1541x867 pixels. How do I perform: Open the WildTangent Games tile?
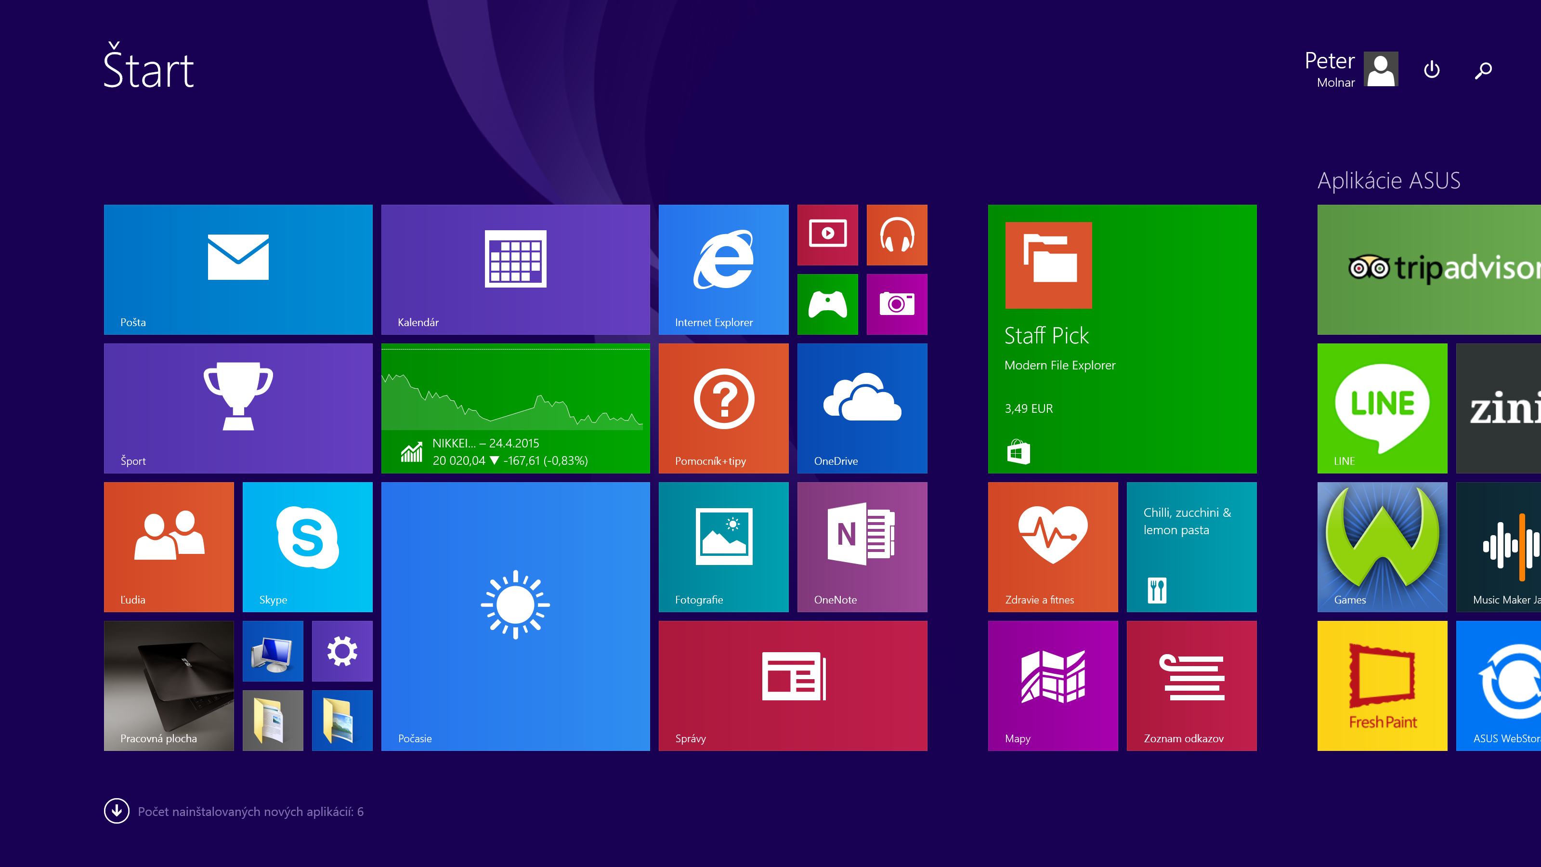coord(1382,547)
